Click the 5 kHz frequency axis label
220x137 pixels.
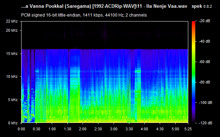click(13, 100)
